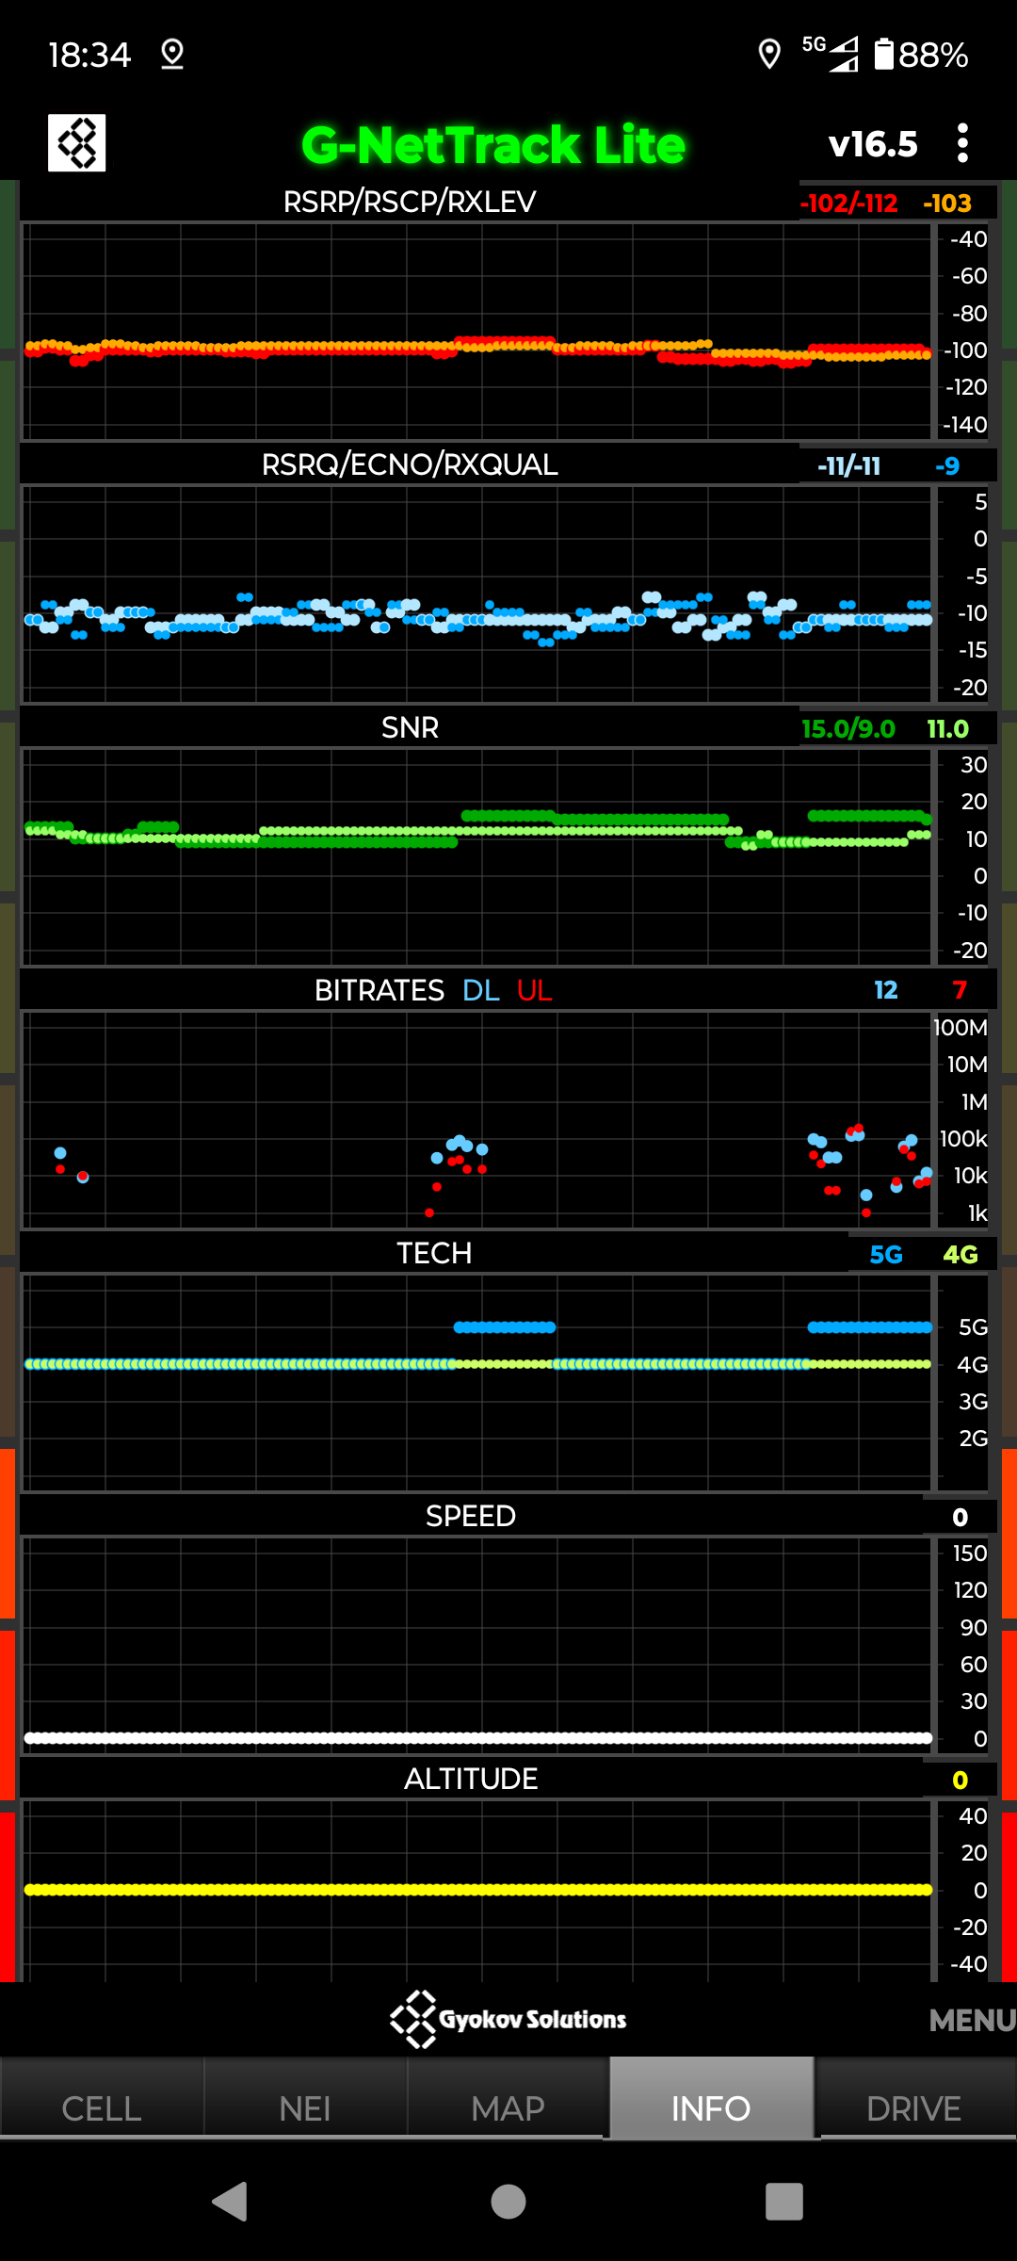The image size is (1017, 2261).
Task: Switch to the NEI tab
Action: point(305,2107)
